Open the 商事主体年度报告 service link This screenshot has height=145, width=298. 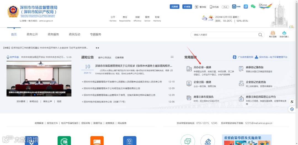coord(204,97)
